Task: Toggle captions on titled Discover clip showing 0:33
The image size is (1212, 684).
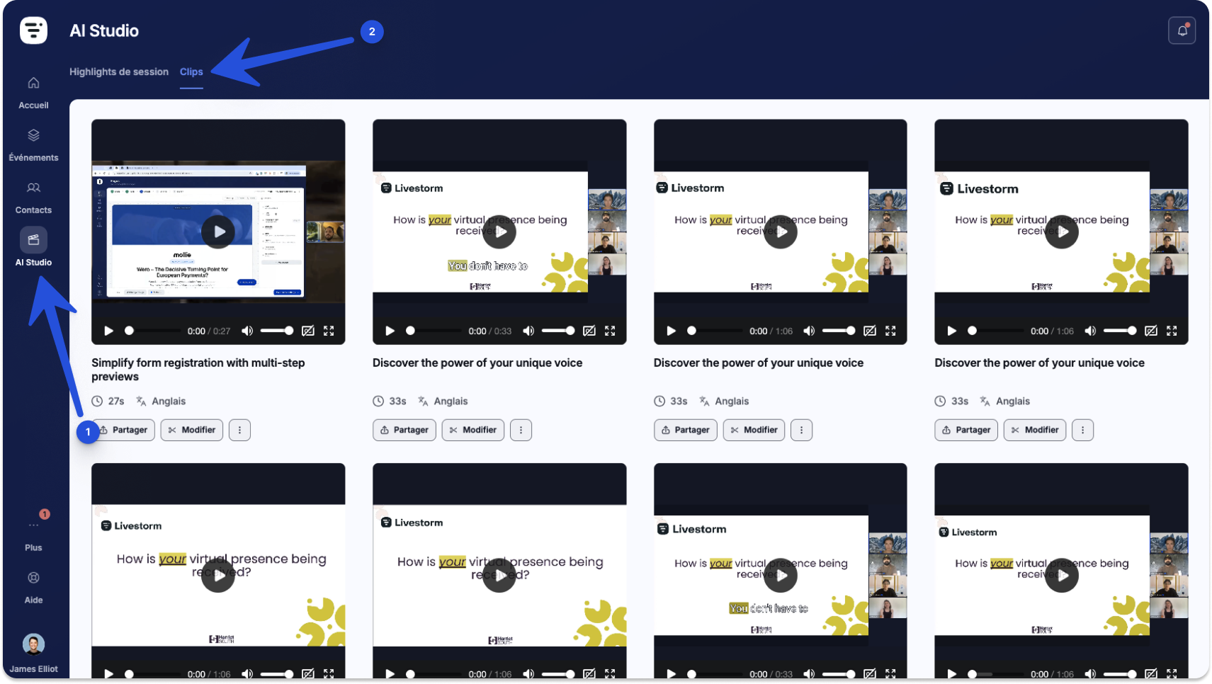Action: (x=589, y=331)
